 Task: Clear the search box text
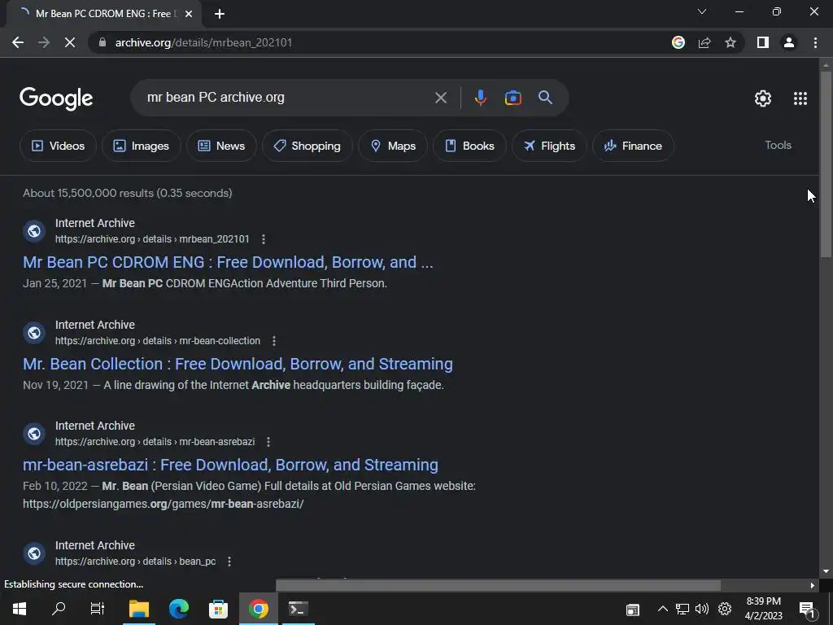(441, 98)
